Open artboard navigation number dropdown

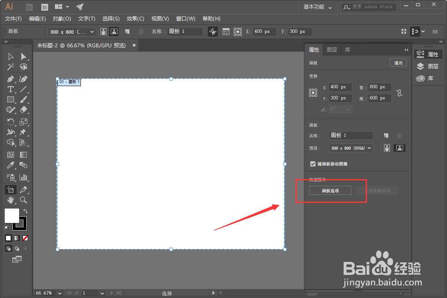pyautogui.click(x=102, y=293)
